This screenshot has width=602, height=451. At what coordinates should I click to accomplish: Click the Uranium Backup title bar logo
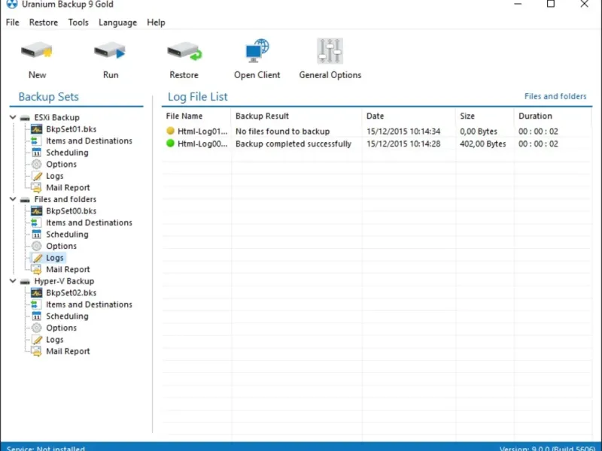pos(12,5)
